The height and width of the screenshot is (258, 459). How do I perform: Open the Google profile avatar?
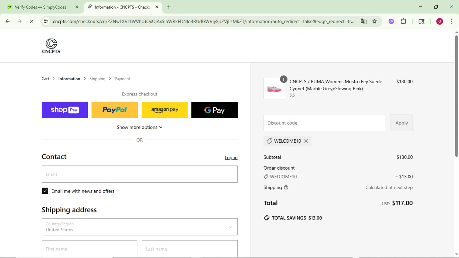[439, 21]
